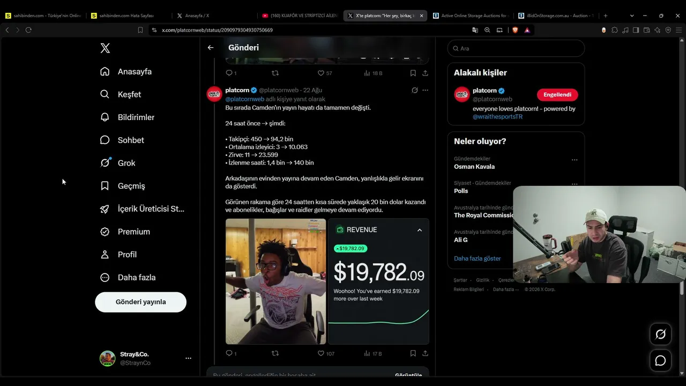
Task: Open the Gizlilik footer link
Action: pyautogui.click(x=483, y=280)
